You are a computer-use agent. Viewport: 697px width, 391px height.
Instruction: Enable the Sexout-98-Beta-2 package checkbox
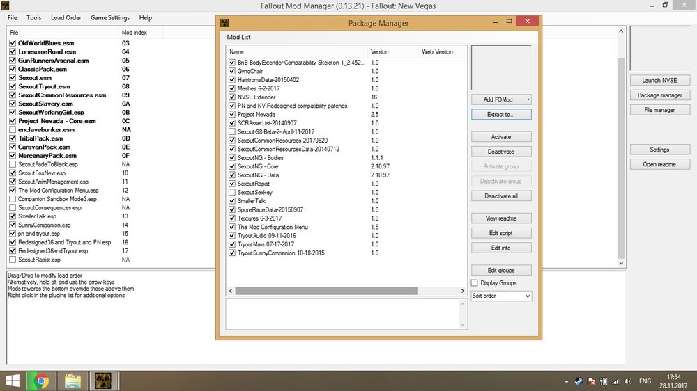232,131
